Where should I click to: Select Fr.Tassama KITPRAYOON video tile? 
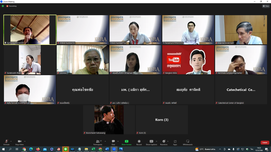click(188, 30)
